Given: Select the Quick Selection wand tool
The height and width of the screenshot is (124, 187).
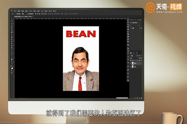Looking at the screenshot, I should click(12, 25).
